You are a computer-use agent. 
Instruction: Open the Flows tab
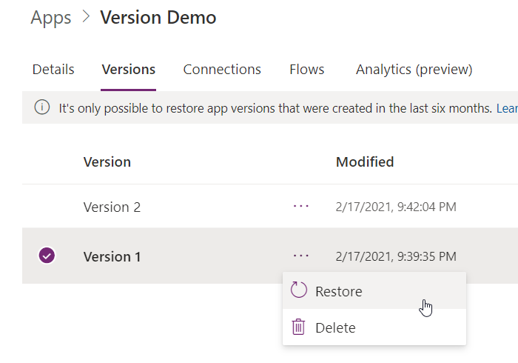(306, 70)
